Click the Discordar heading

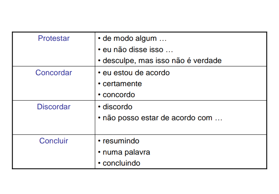click(53, 107)
